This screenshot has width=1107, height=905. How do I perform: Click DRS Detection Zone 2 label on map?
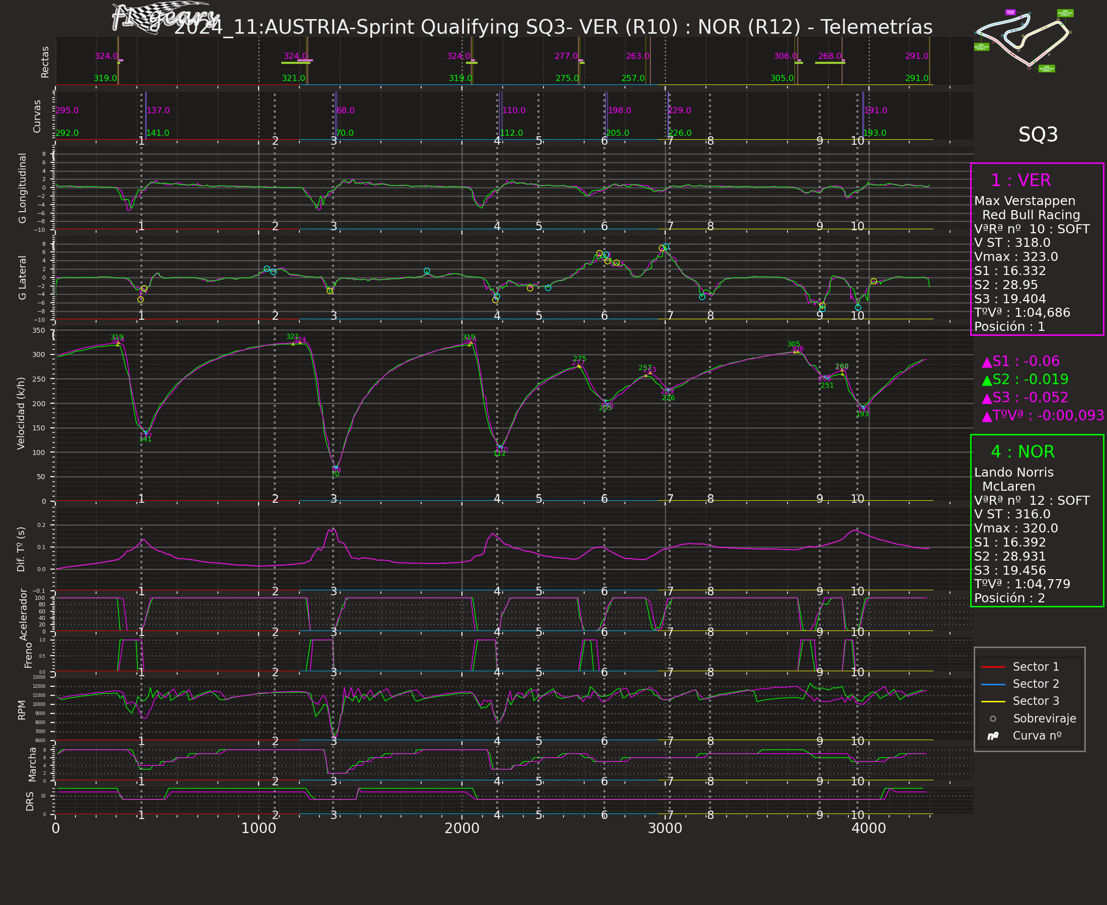(981, 47)
